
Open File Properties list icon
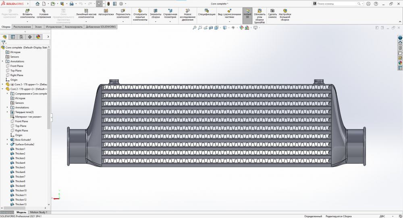tap(114, 4)
